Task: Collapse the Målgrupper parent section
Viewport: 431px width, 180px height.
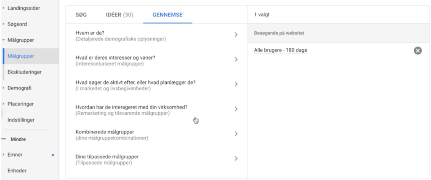Action: [x=3, y=40]
